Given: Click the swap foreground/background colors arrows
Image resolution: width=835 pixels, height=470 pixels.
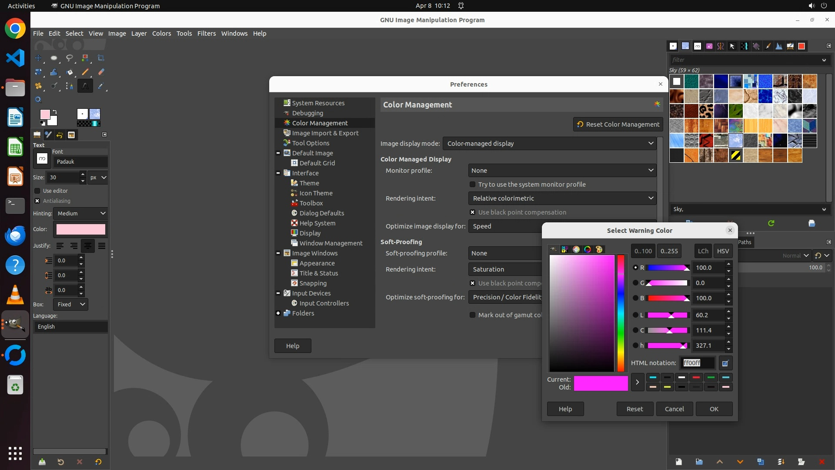Looking at the screenshot, I should (55, 112).
